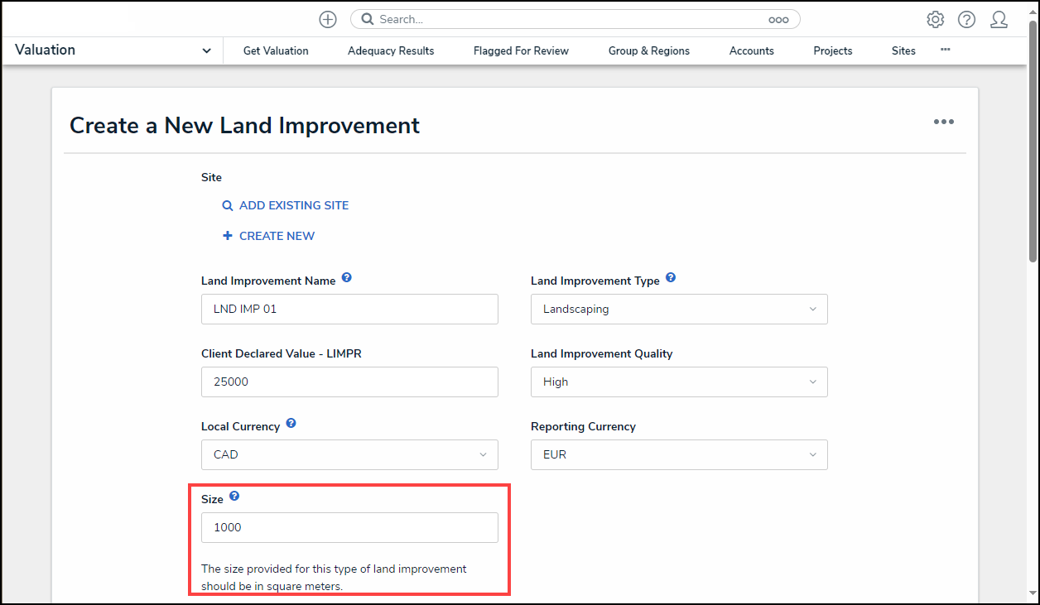Focus the Client Declared Value input

[349, 382]
